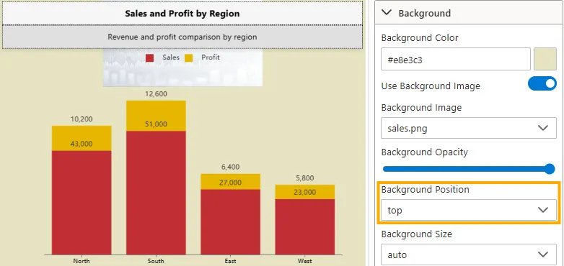The height and width of the screenshot is (266, 564).
Task: Click South yellow Profit segment labeled 51,000
Action: pos(156,116)
